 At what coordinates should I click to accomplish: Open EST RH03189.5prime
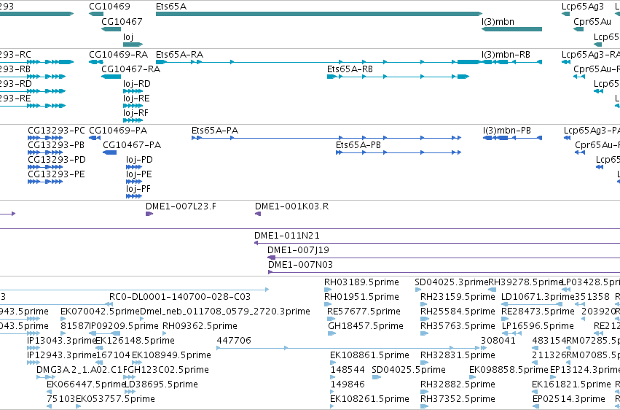[361, 282]
